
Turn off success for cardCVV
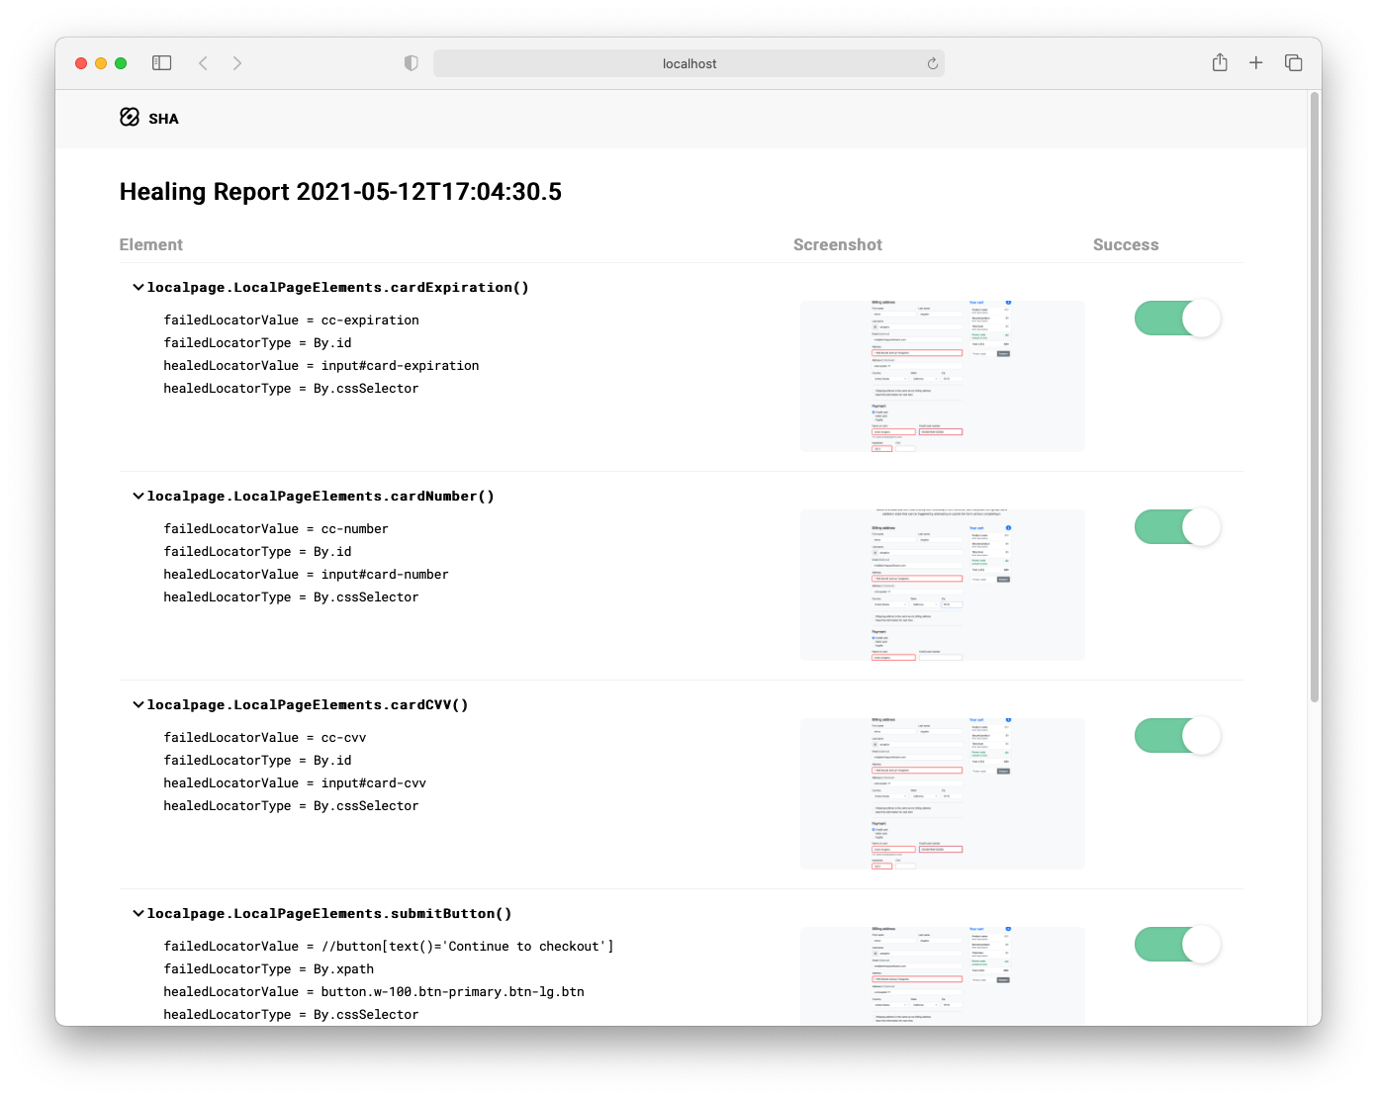[x=1177, y=735]
